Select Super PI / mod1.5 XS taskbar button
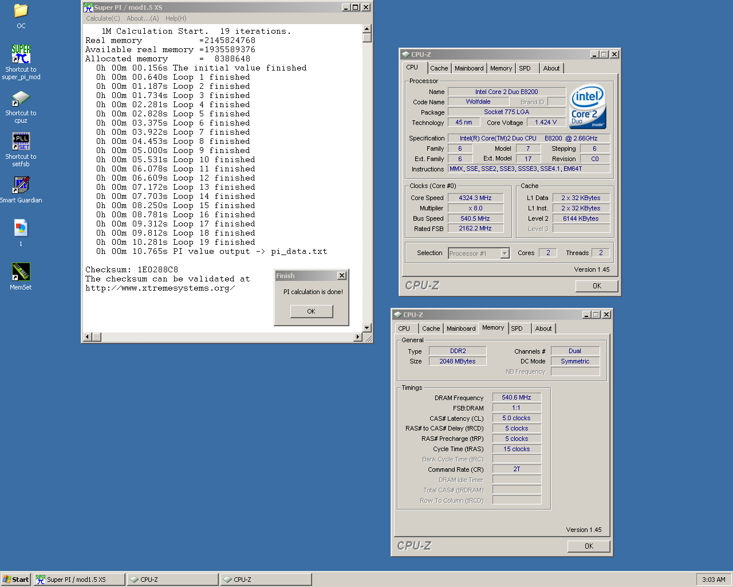 coord(79,580)
